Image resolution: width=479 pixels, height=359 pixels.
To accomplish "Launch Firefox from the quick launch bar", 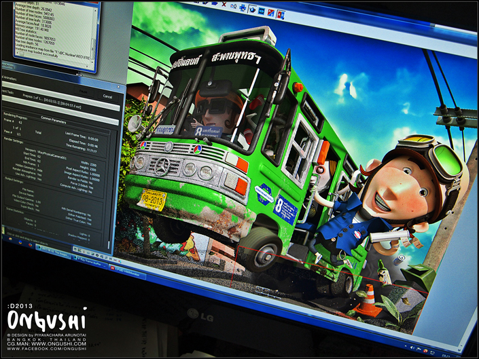I will click(31, 244).
